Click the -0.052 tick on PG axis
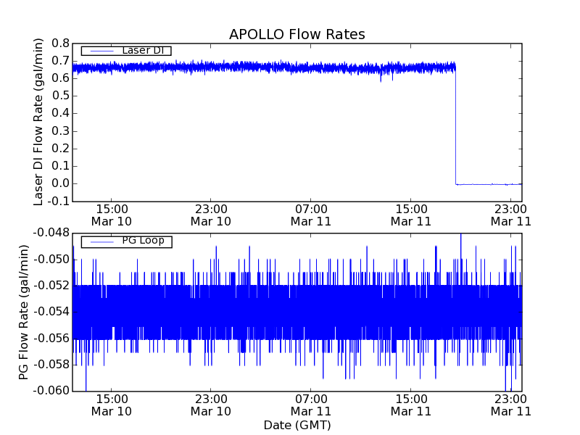The height and width of the screenshot is (435, 580). [51, 286]
